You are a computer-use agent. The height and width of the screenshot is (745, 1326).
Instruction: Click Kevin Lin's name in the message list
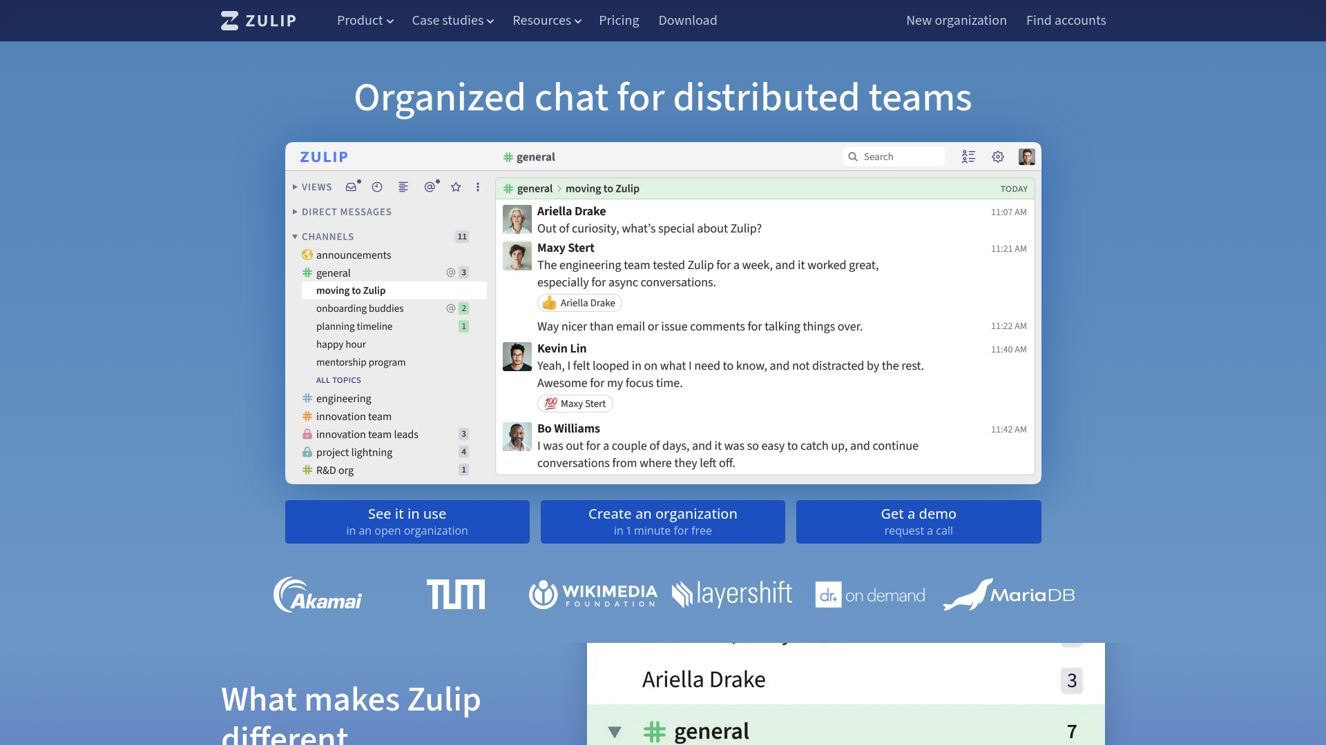tap(561, 348)
